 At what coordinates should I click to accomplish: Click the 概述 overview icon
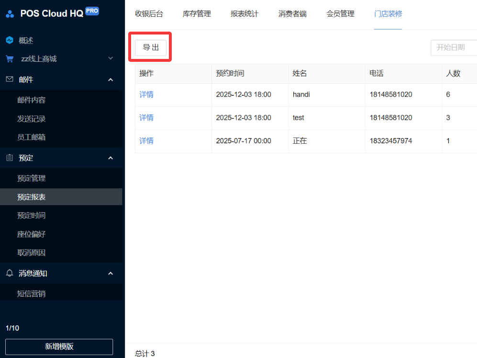coord(10,41)
